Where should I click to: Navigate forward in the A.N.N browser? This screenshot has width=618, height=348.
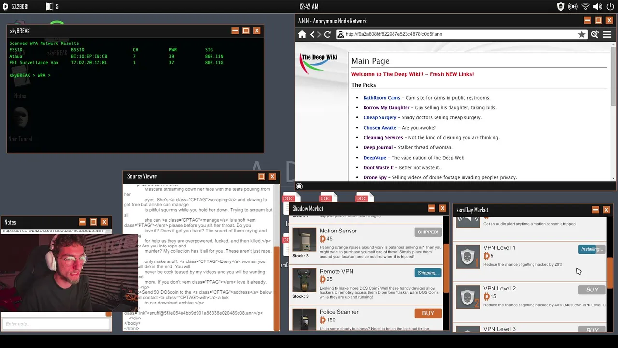[x=319, y=34]
